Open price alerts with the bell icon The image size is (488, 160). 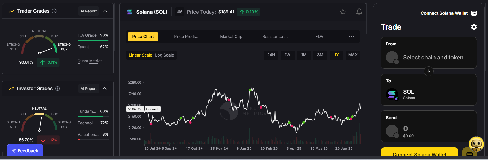point(359,12)
